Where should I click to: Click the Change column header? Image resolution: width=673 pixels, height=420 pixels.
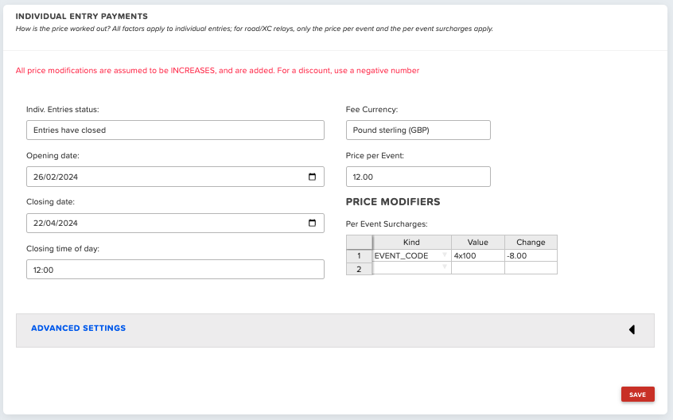click(531, 242)
